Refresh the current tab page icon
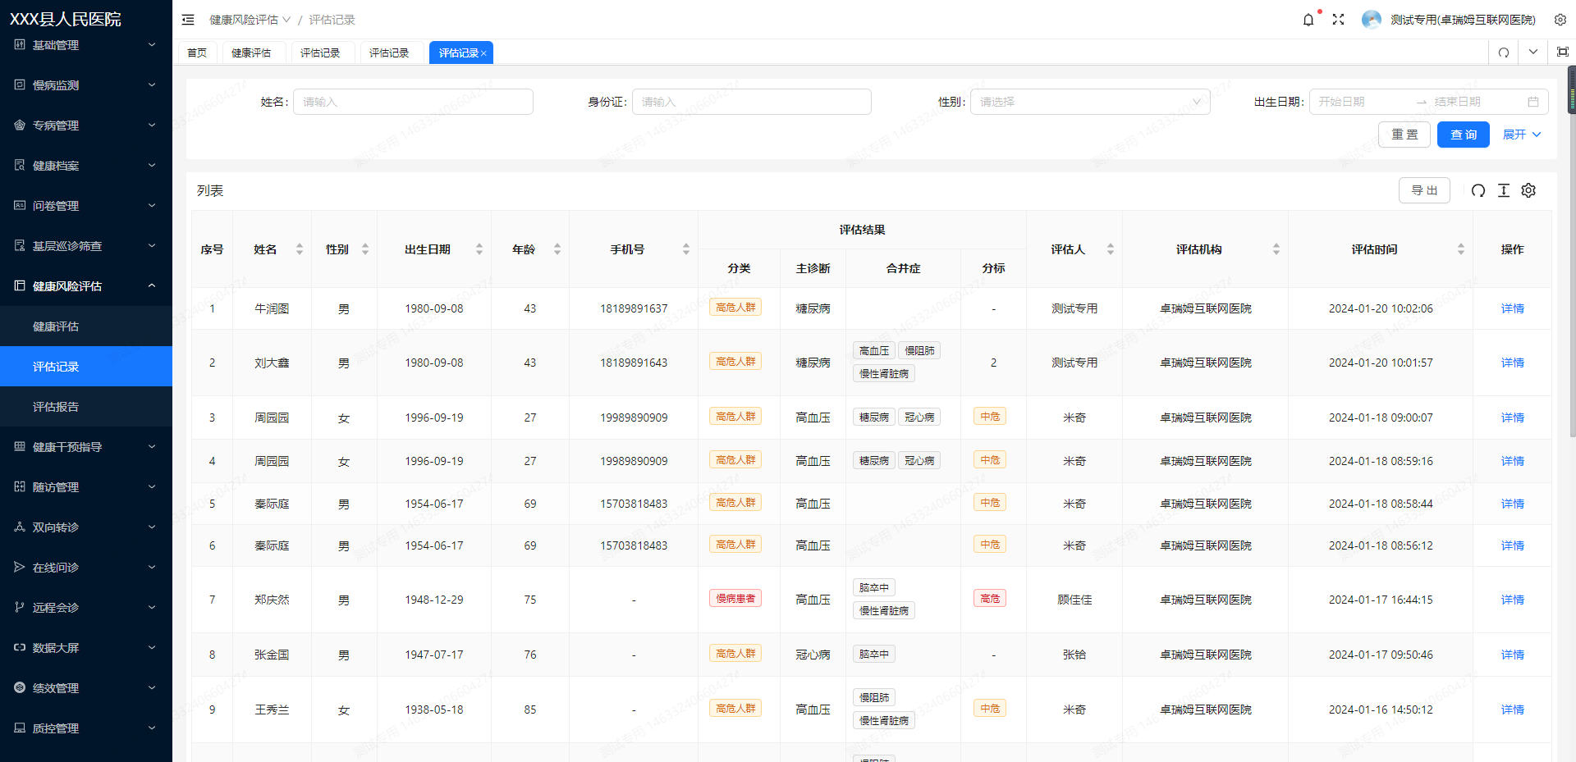This screenshot has height=762, width=1576. [1504, 52]
